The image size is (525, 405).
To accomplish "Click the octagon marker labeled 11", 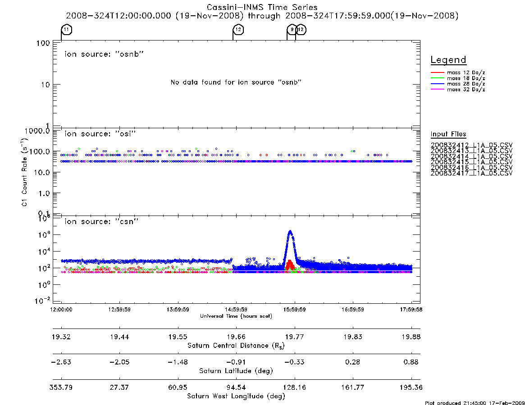I will [x=67, y=30].
